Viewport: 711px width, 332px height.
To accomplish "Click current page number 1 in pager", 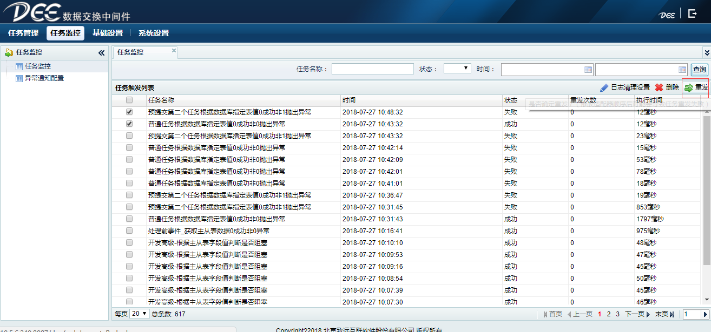I will 600,314.
